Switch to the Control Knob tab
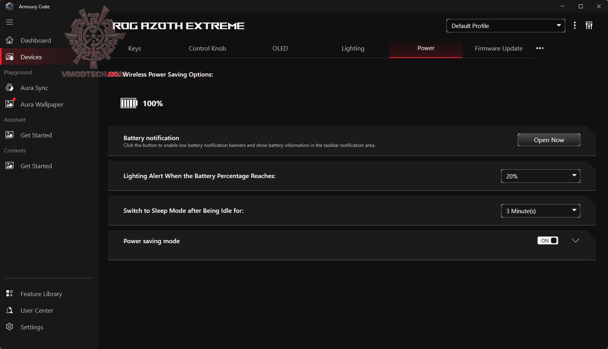The width and height of the screenshot is (608, 349). pyautogui.click(x=207, y=48)
